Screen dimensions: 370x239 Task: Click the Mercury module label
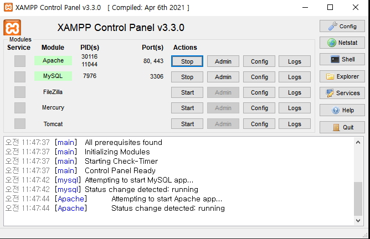[53, 107]
